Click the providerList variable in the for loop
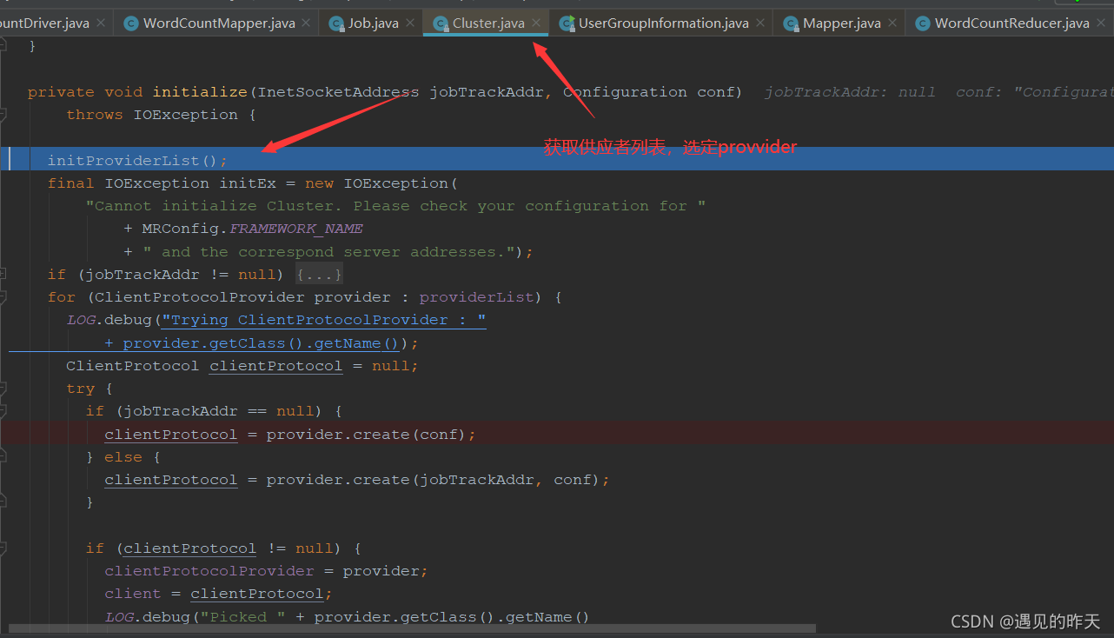The width and height of the screenshot is (1114, 638). tap(476, 297)
